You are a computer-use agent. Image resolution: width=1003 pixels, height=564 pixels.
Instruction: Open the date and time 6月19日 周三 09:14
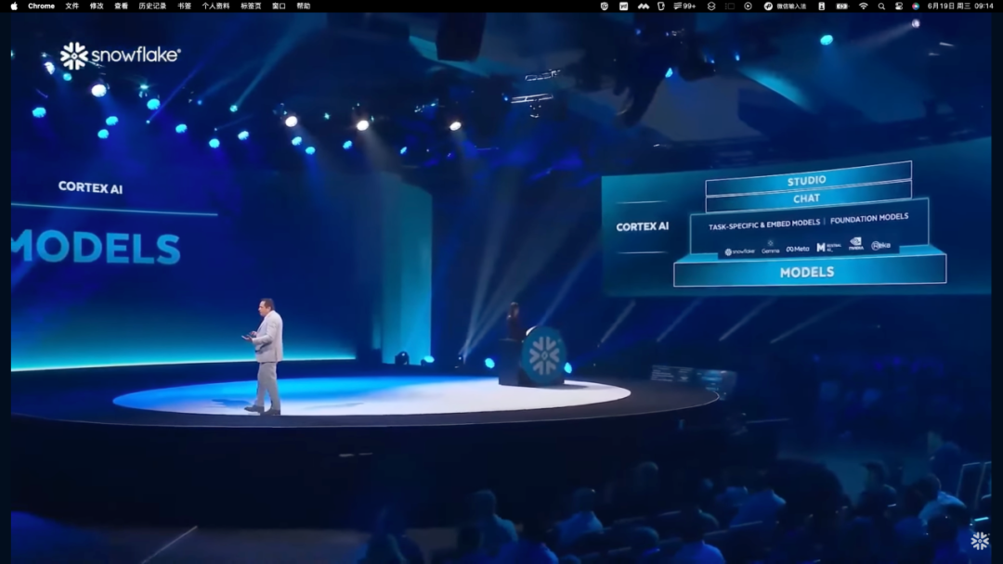coord(960,6)
